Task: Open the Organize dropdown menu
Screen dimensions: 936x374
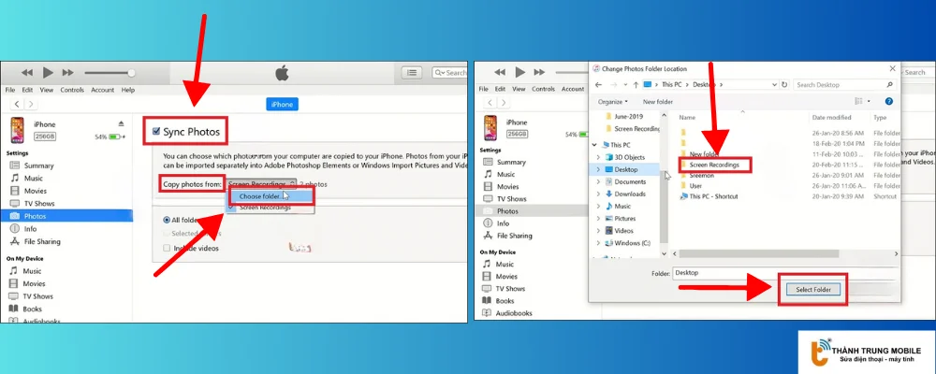Action: [x=612, y=101]
